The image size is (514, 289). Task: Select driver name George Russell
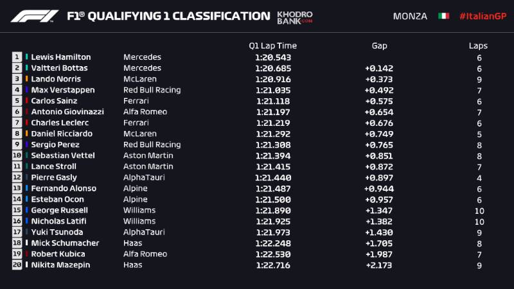pyautogui.click(x=59, y=210)
